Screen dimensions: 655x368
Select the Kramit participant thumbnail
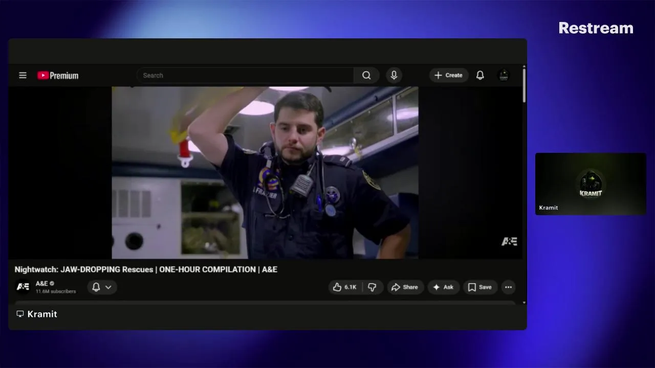pos(591,184)
